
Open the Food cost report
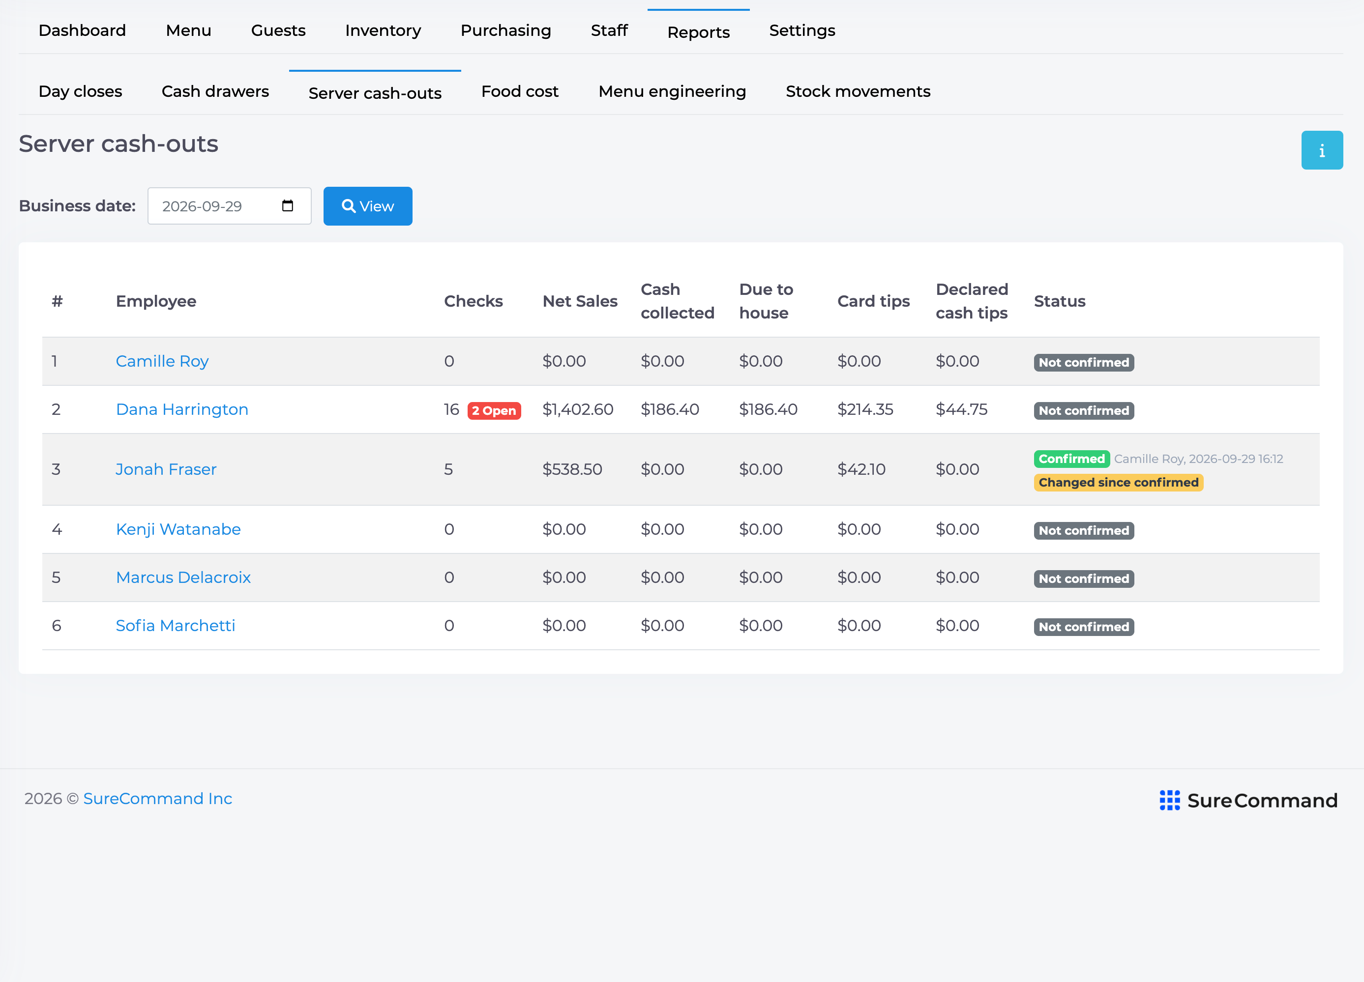pos(520,91)
